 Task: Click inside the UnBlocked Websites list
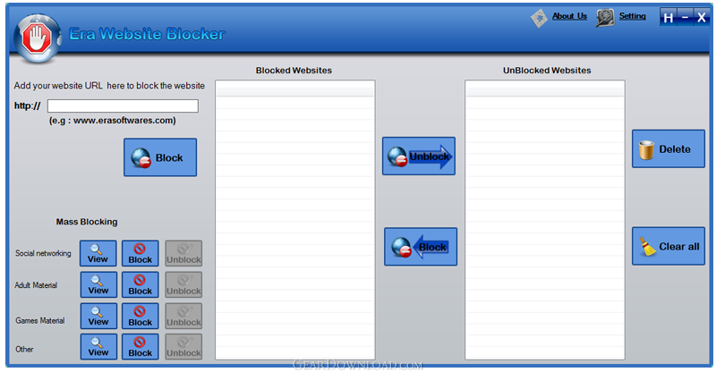click(x=545, y=220)
